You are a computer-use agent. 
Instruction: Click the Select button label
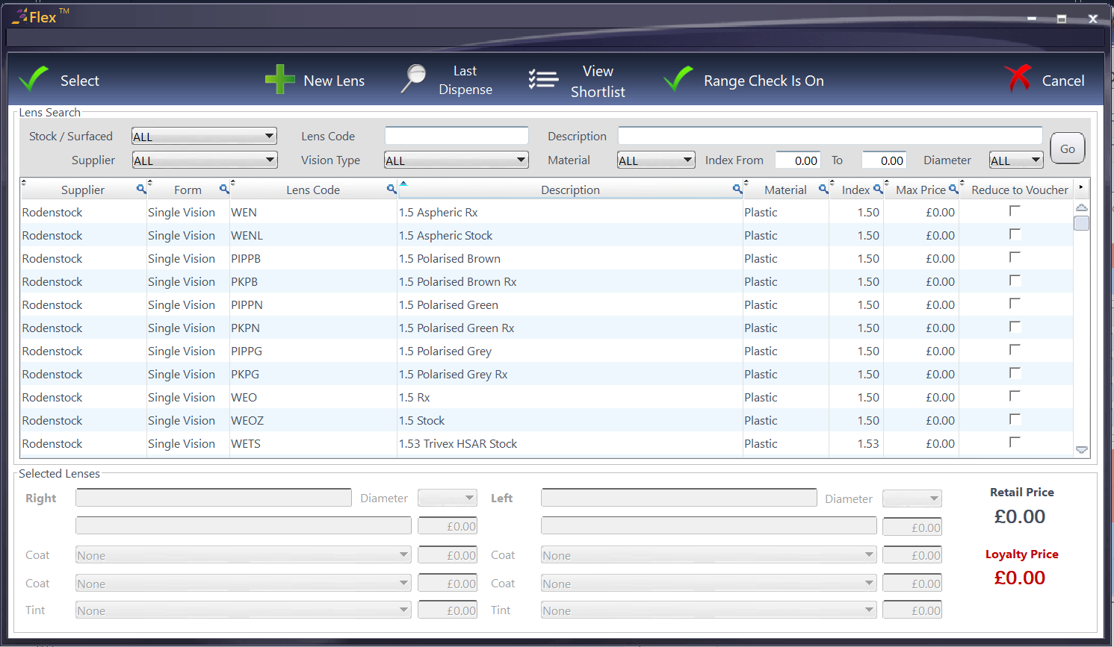click(80, 81)
